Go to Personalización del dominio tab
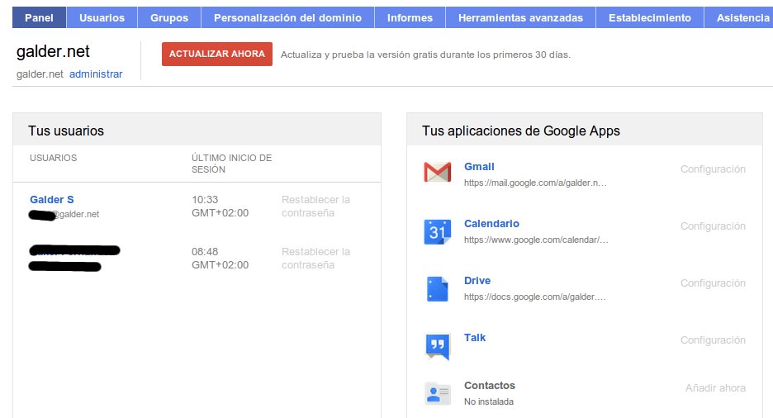Screen dimensions: 773x418 tap(288, 17)
